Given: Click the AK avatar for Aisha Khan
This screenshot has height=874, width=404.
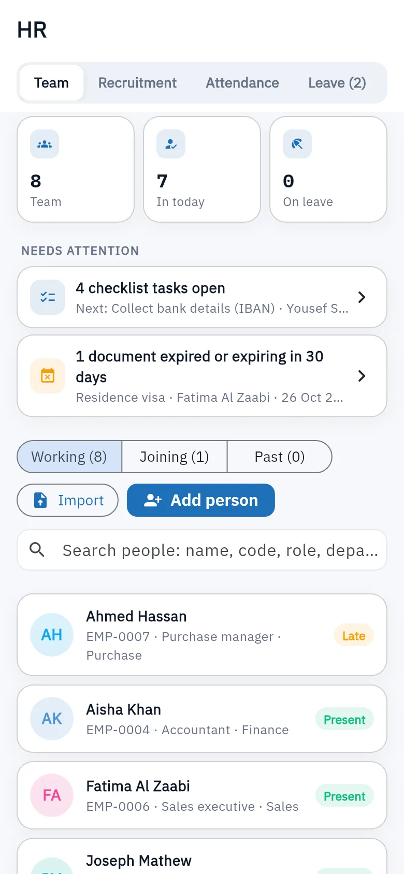Looking at the screenshot, I should pos(52,719).
